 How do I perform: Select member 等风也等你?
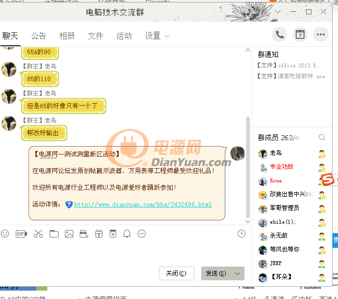pyautogui.click(x=292, y=250)
